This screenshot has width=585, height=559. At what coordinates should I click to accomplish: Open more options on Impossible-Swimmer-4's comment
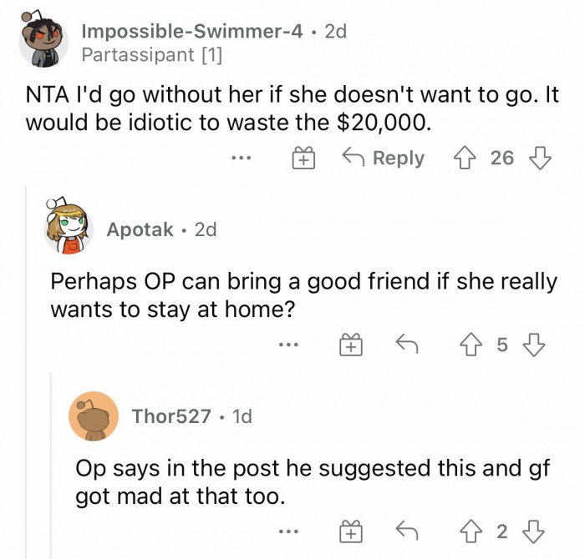(242, 159)
